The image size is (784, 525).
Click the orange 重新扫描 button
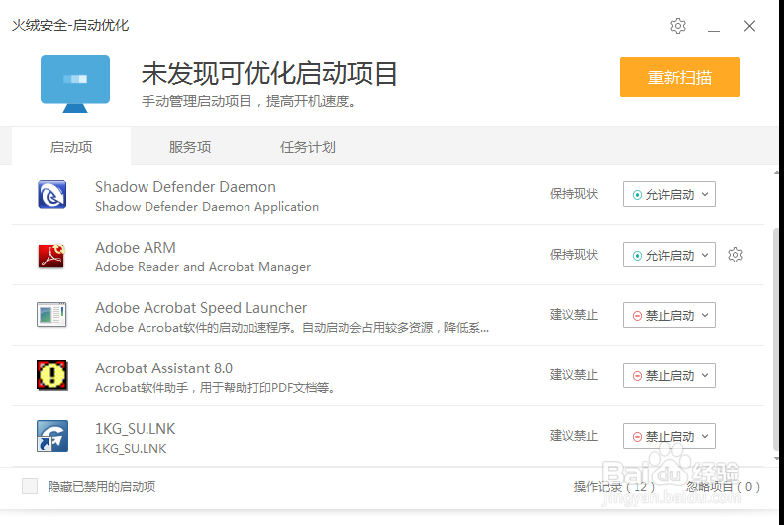[x=680, y=78]
